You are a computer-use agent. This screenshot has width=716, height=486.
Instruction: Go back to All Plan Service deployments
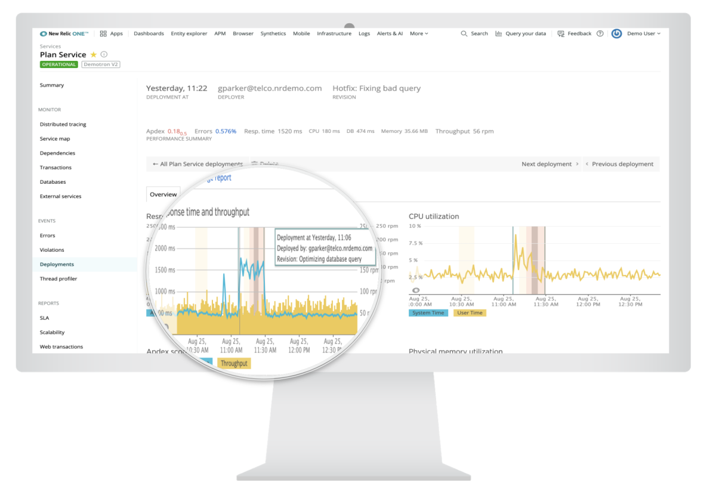point(197,164)
